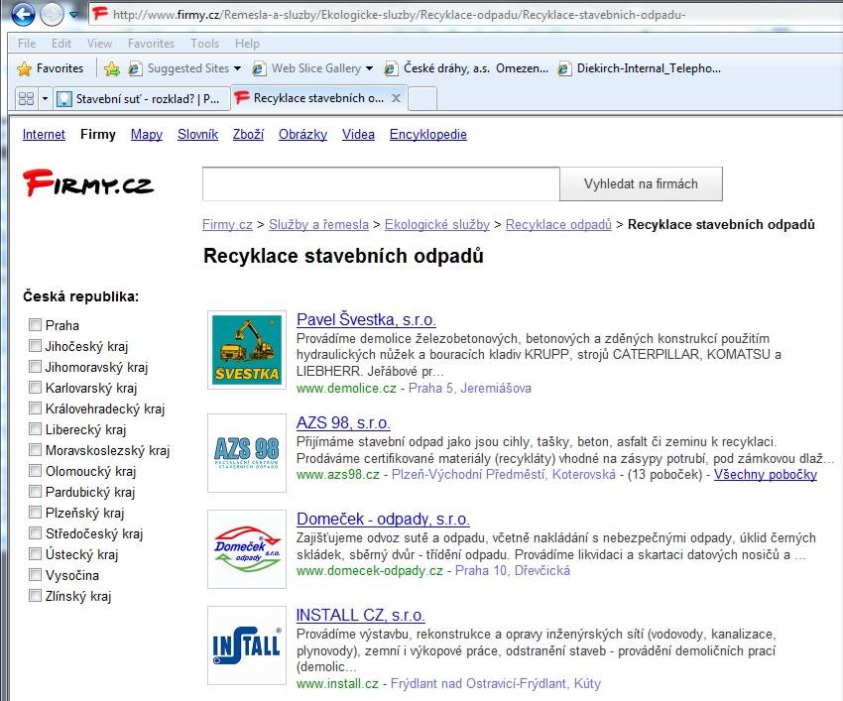
Task: Check the Praha region checkbox
Action: [x=35, y=324]
